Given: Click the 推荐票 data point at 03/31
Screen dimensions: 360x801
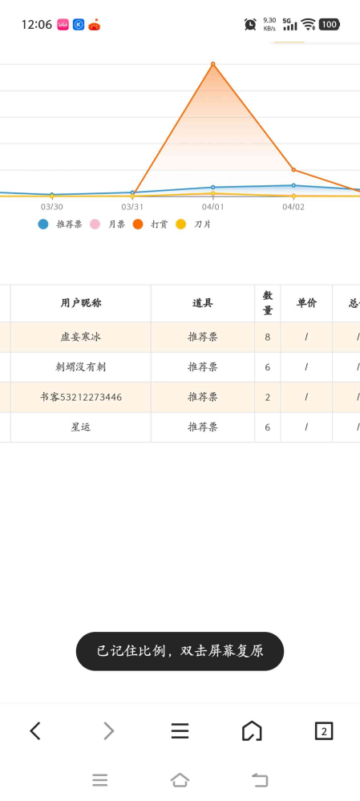Looking at the screenshot, I should 132,192.
